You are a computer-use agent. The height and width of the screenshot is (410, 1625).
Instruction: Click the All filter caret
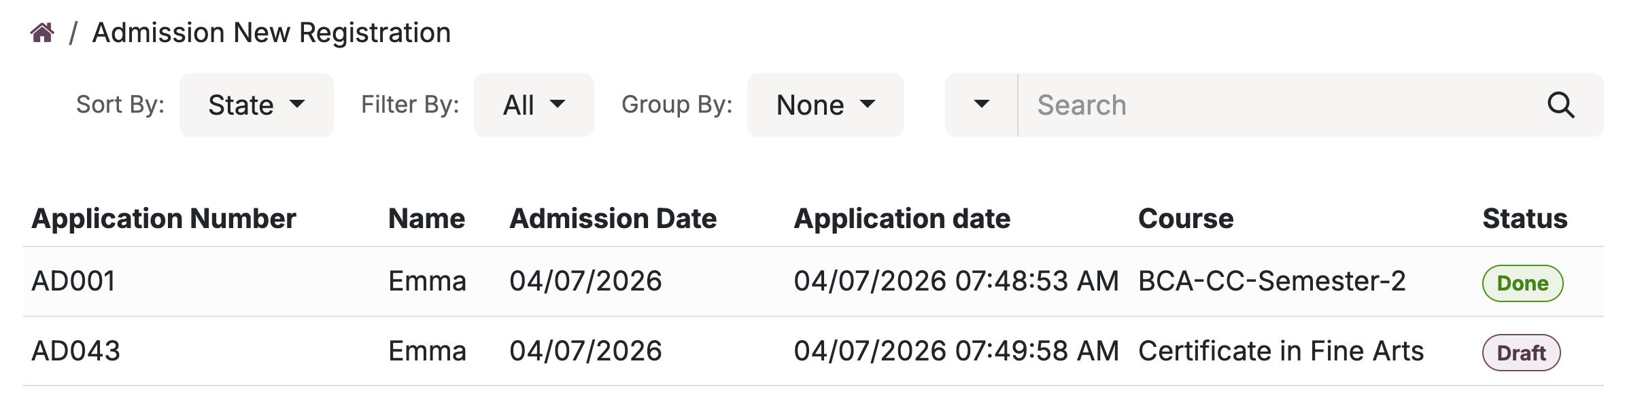(559, 106)
